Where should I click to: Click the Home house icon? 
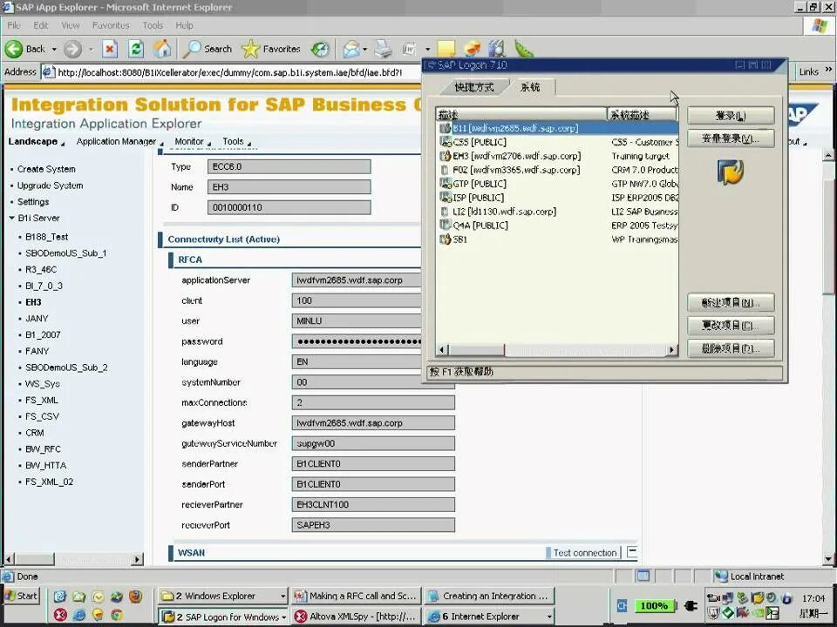click(x=162, y=49)
